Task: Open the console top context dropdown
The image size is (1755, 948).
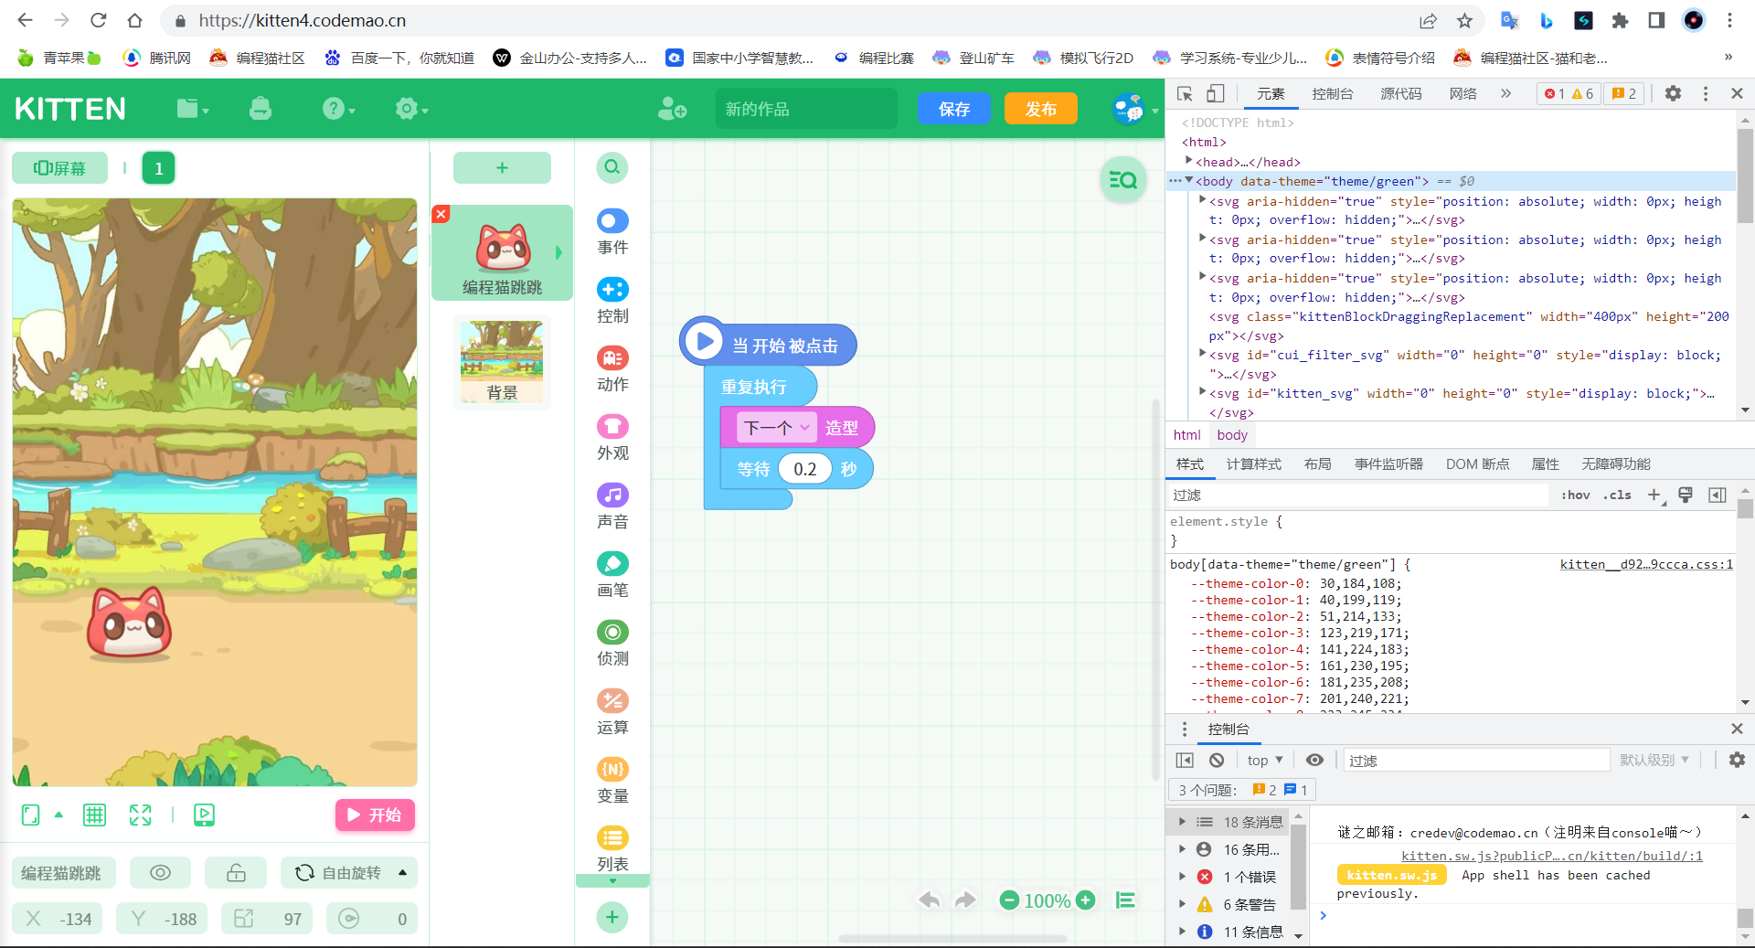Action: pyautogui.click(x=1265, y=760)
